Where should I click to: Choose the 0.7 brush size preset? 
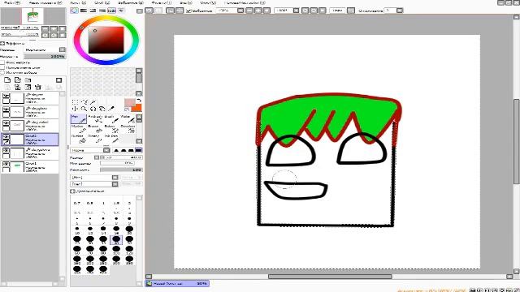pyautogui.click(x=77, y=203)
